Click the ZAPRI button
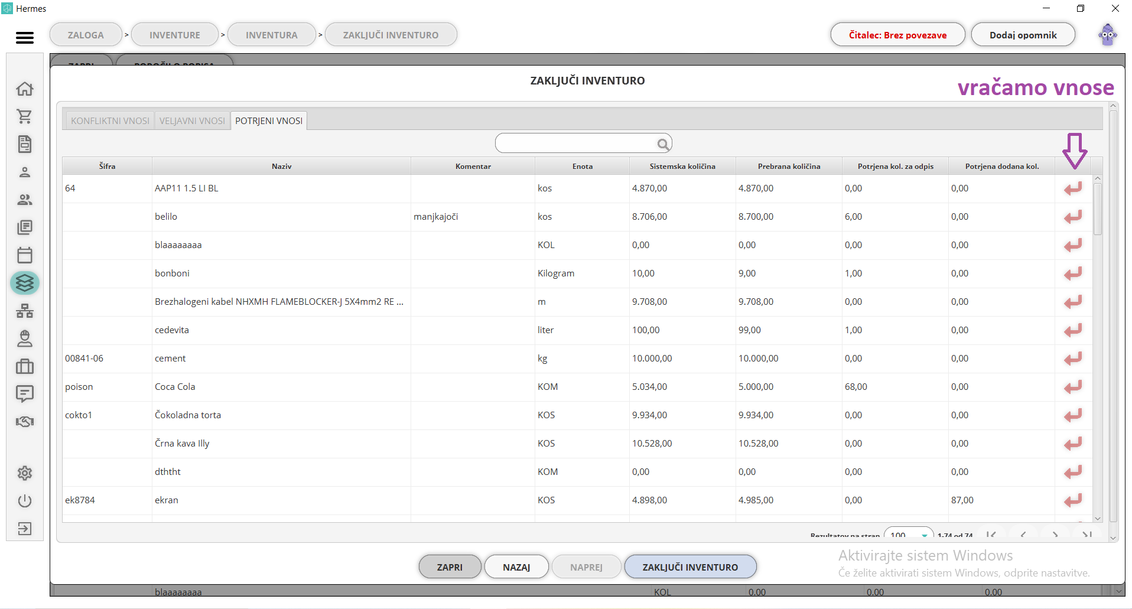 click(x=450, y=567)
